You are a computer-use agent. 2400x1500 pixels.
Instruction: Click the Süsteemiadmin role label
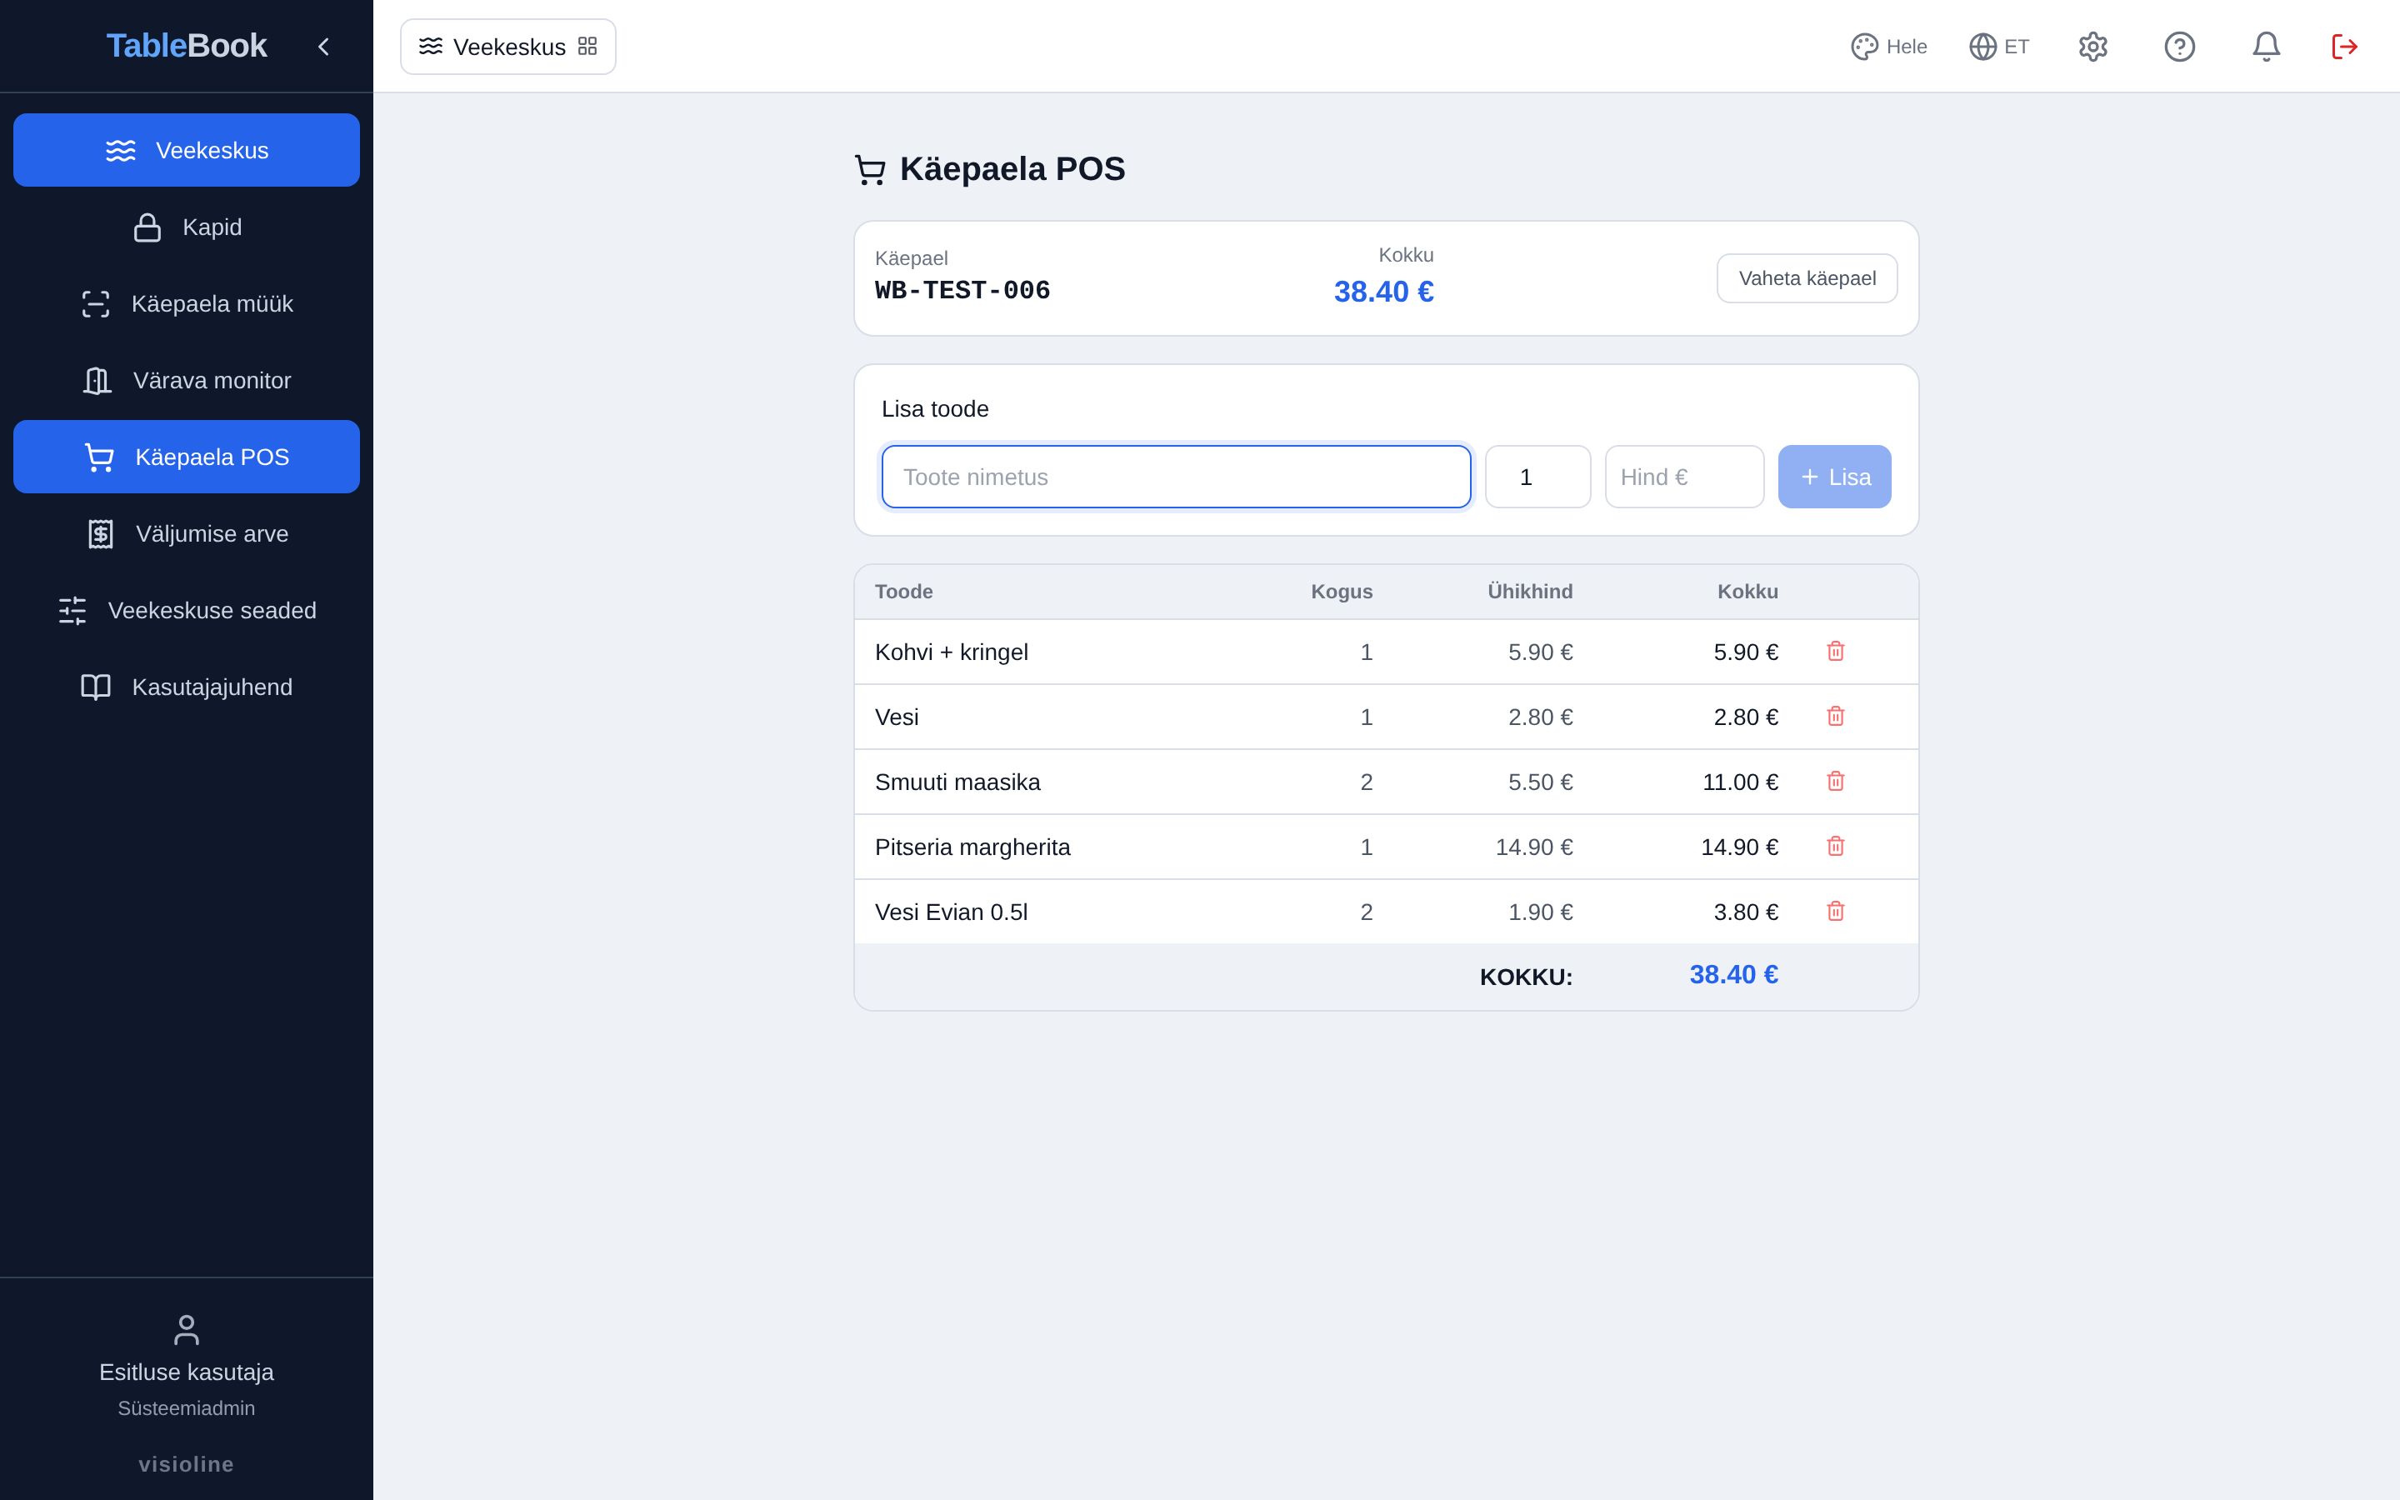187,1407
